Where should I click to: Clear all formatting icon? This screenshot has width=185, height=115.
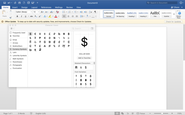(57, 12)
